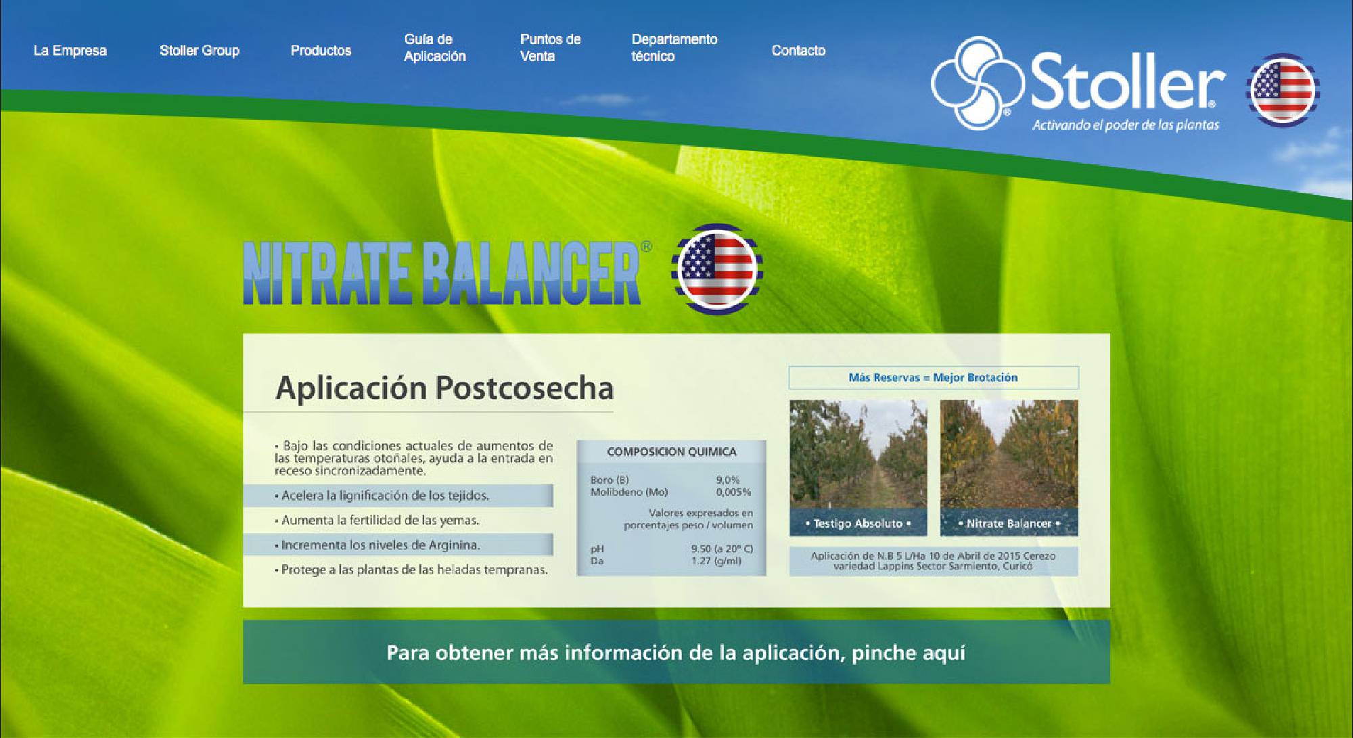Click the USA flag beside Nitrate Balancer title
This screenshot has height=738, width=1353.
pos(717,269)
